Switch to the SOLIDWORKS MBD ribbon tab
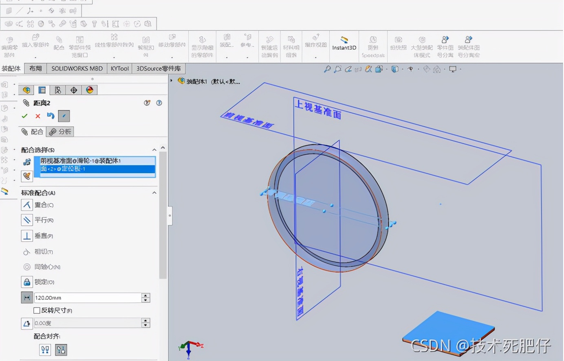 click(77, 68)
